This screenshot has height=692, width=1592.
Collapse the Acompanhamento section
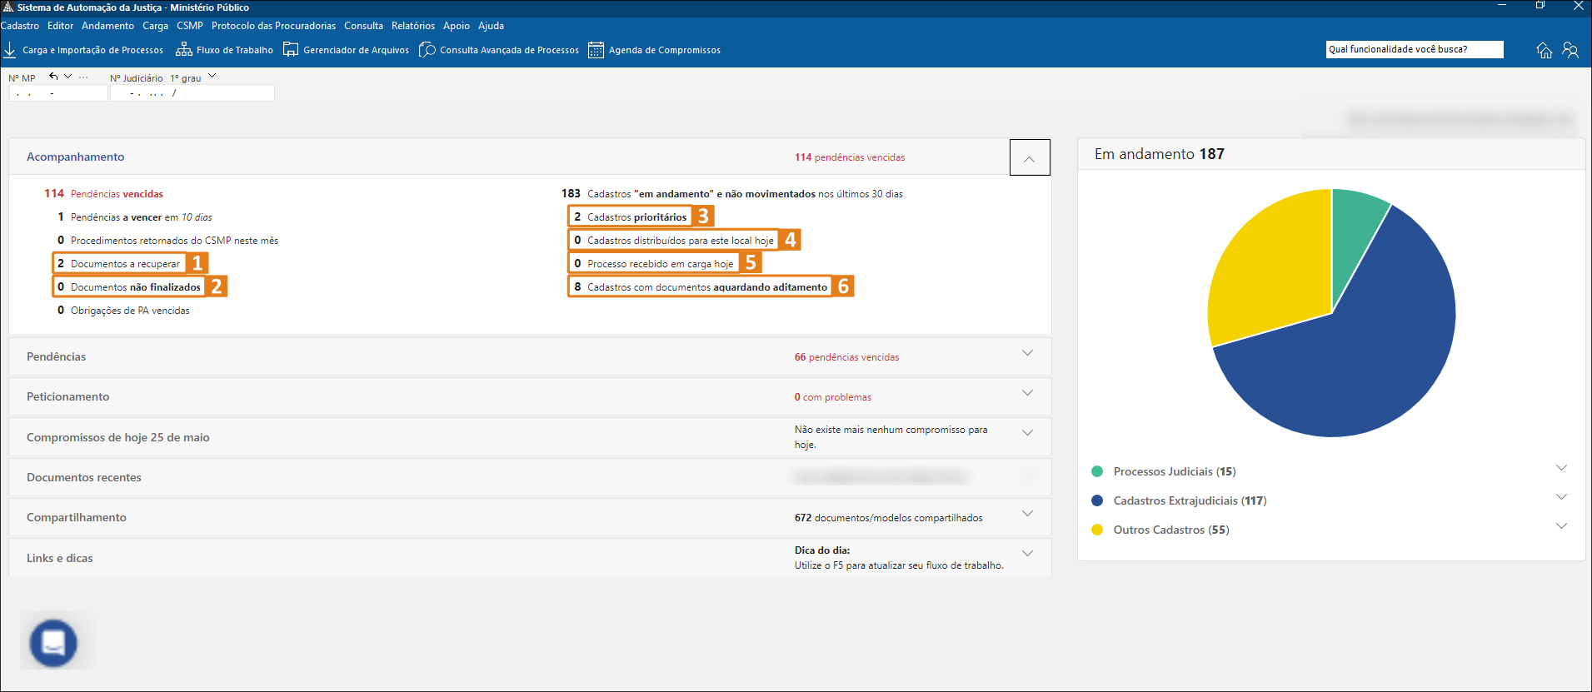click(x=1030, y=157)
